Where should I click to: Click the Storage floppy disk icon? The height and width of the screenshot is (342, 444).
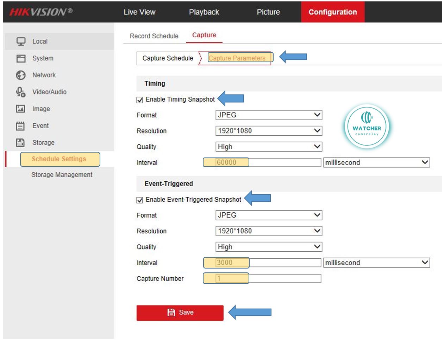tap(20, 142)
